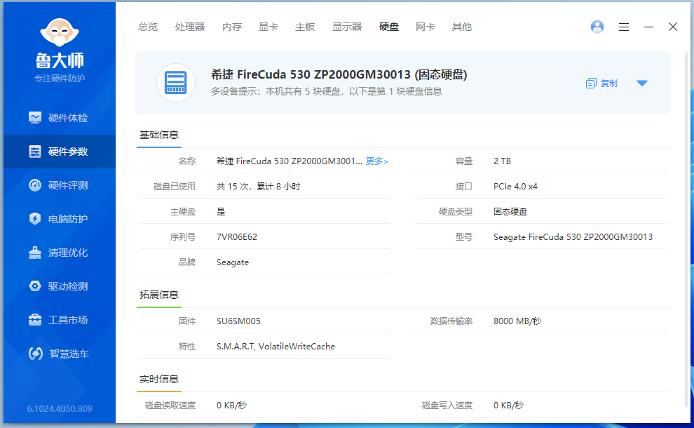The image size is (694, 428).
Task: Expand the disk selector dropdown arrow
Action: point(641,83)
